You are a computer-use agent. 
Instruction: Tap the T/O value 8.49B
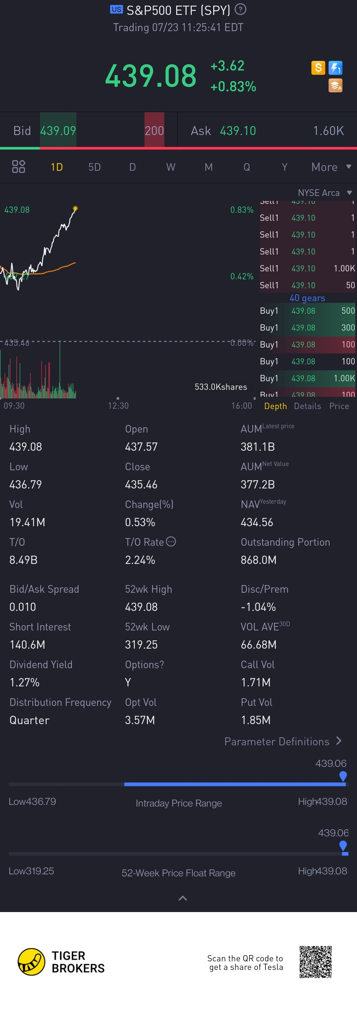tap(23, 560)
